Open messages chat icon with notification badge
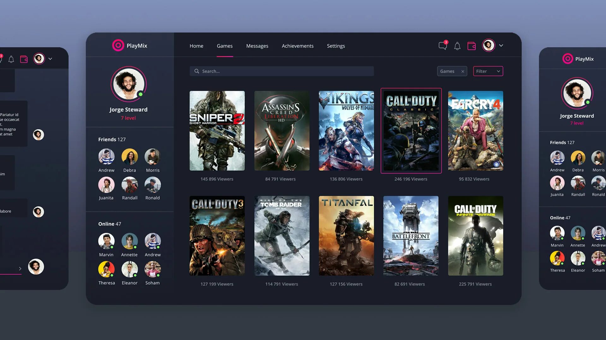Image resolution: width=606 pixels, height=340 pixels. (443, 45)
